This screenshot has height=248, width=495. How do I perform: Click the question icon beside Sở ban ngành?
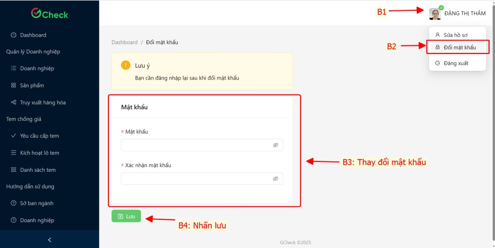(13, 203)
